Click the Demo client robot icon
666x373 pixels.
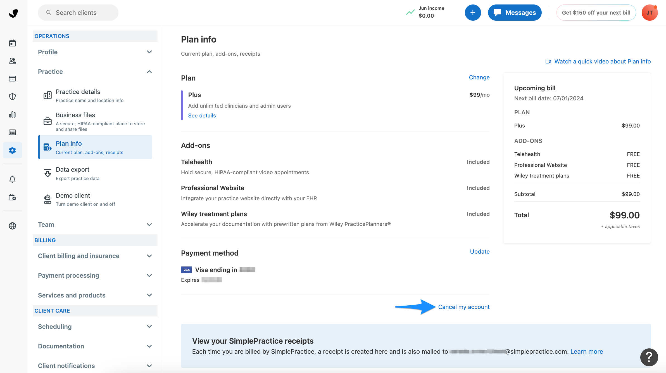[x=47, y=199]
